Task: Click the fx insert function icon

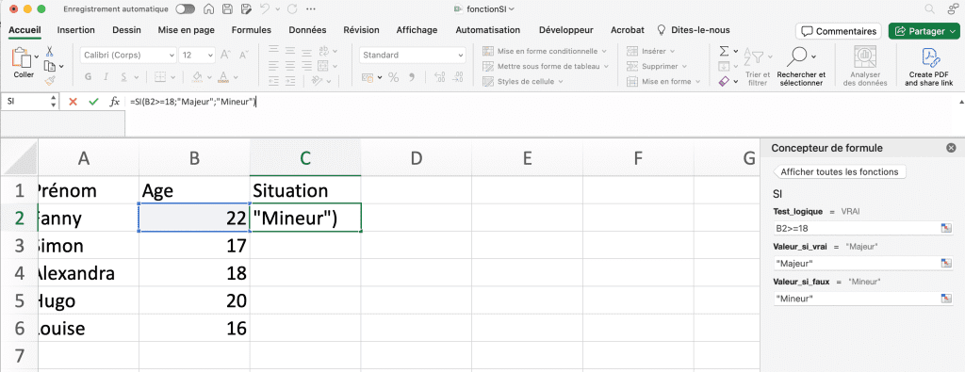Action: [114, 102]
